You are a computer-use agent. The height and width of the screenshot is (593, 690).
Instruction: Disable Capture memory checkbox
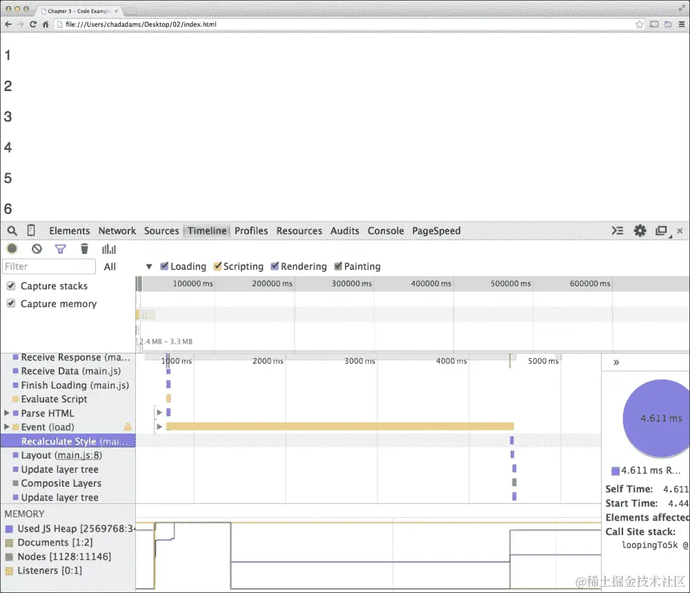pos(11,303)
